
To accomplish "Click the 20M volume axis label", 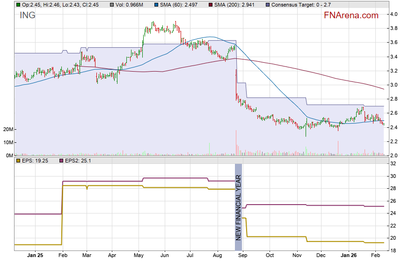I will (x=7, y=129).
